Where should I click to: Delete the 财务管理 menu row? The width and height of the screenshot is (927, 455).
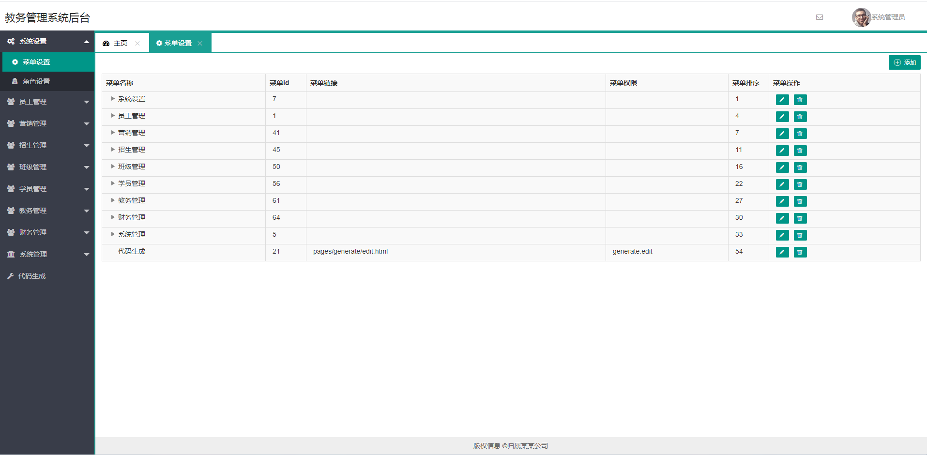pos(800,218)
